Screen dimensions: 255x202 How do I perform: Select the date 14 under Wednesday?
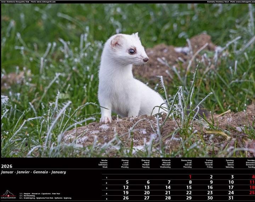coord(168,187)
